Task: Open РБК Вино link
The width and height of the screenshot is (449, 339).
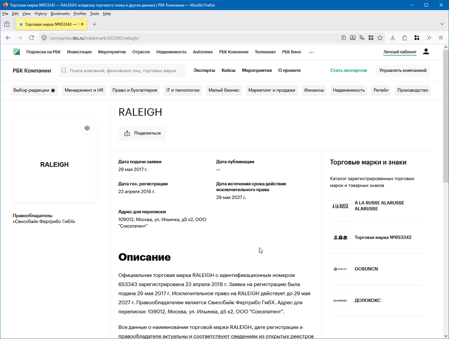Action: click(x=291, y=52)
